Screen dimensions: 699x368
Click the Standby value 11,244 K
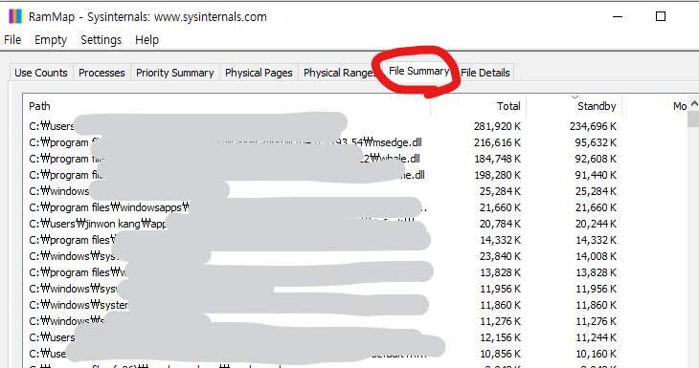(x=596, y=337)
